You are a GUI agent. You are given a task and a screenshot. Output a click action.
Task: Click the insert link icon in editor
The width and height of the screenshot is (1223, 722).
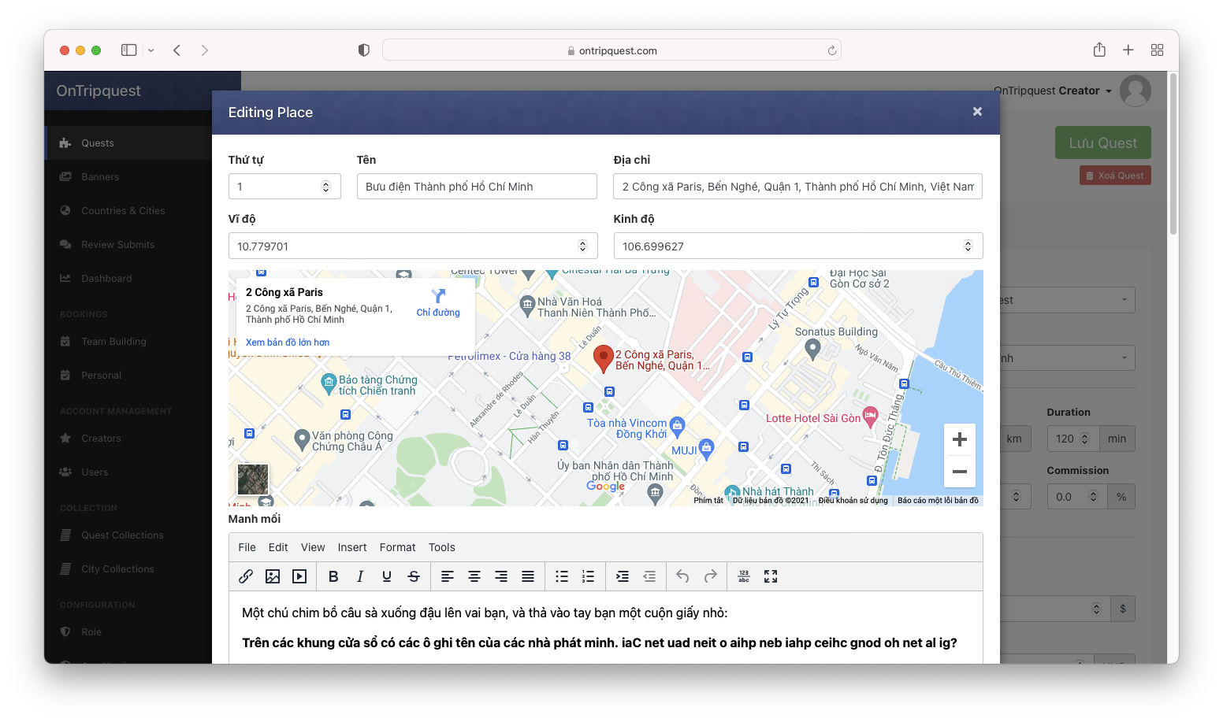pyautogui.click(x=246, y=576)
